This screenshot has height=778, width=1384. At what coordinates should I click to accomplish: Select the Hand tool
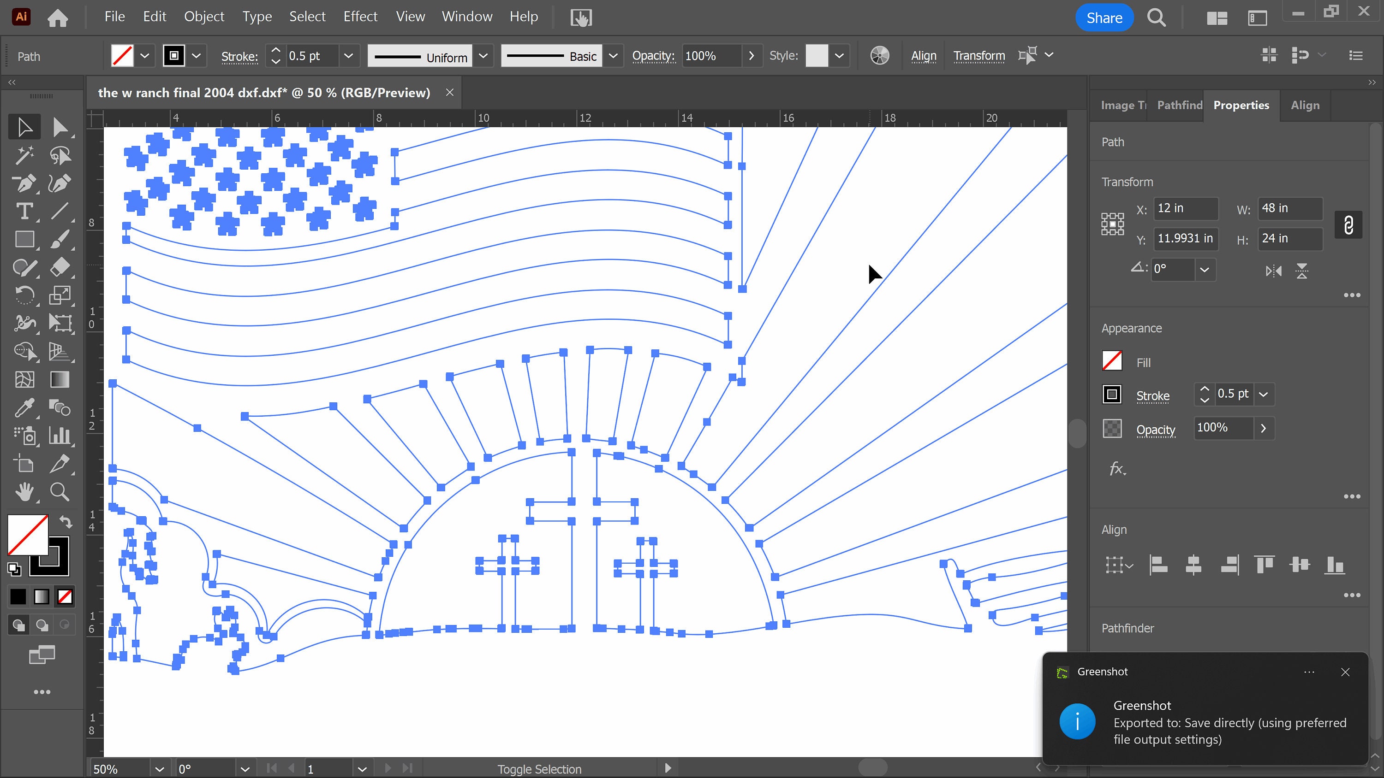coord(24,492)
